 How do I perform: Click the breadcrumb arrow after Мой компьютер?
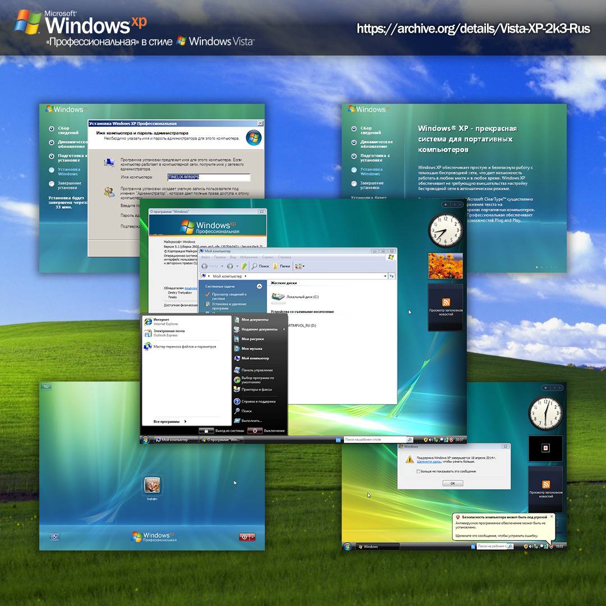[245, 276]
